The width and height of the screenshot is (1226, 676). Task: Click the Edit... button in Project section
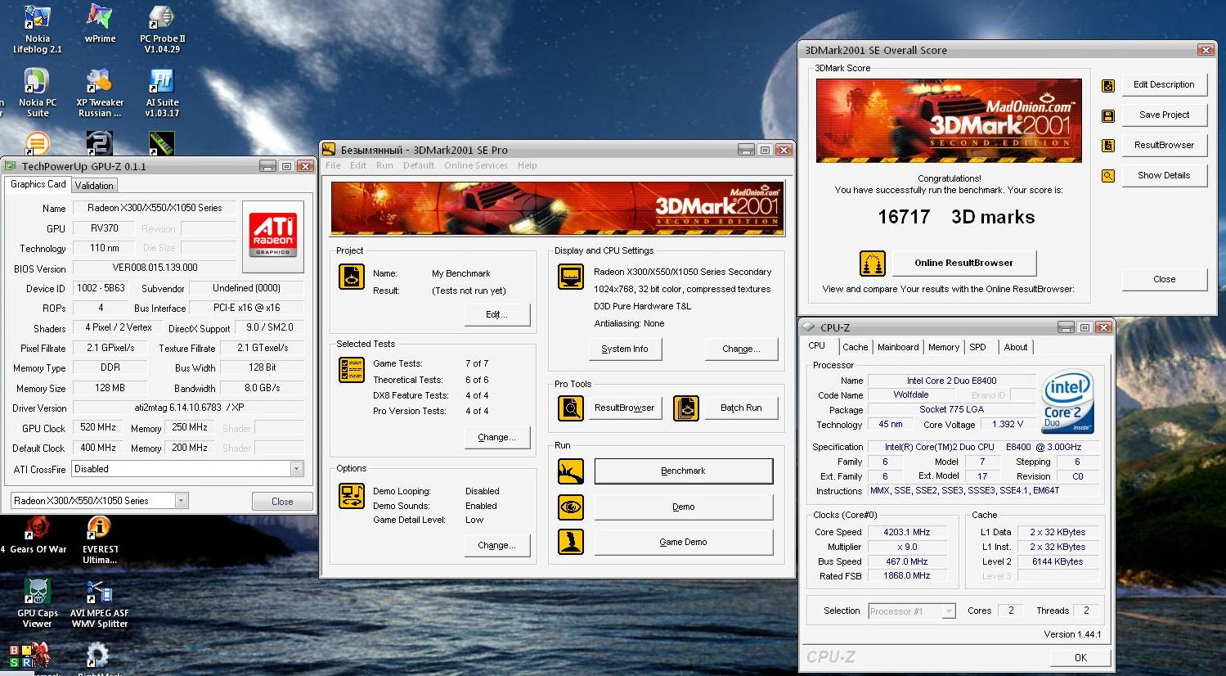(496, 314)
